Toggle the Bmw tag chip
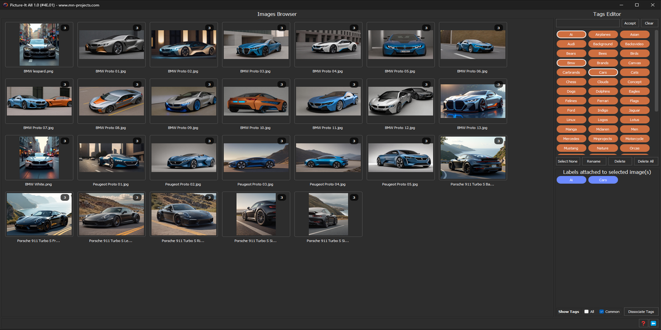The height and width of the screenshot is (330, 661). pyautogui.click(x=571, y=63)
